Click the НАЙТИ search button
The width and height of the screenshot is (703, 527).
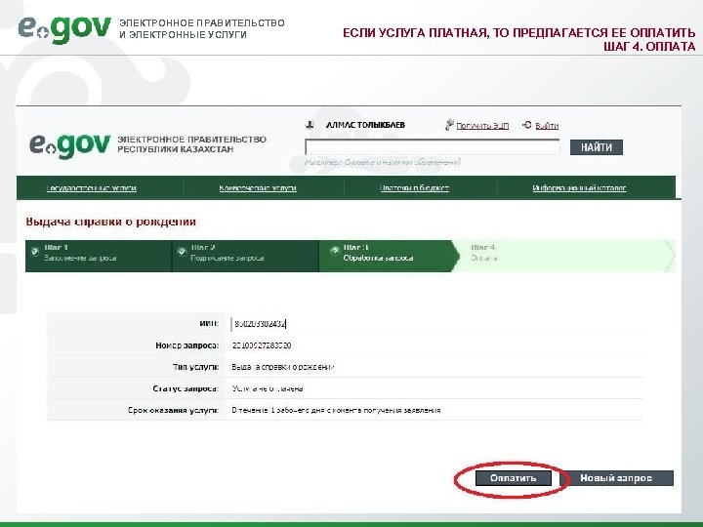coord(597,147)
